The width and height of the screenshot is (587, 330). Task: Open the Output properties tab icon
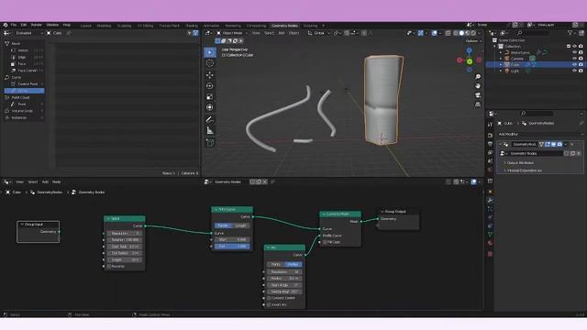490,144
